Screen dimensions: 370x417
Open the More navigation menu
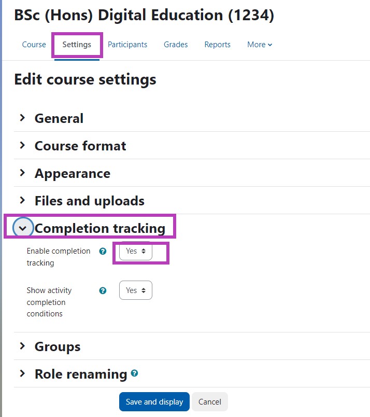[x=259, y=45]
